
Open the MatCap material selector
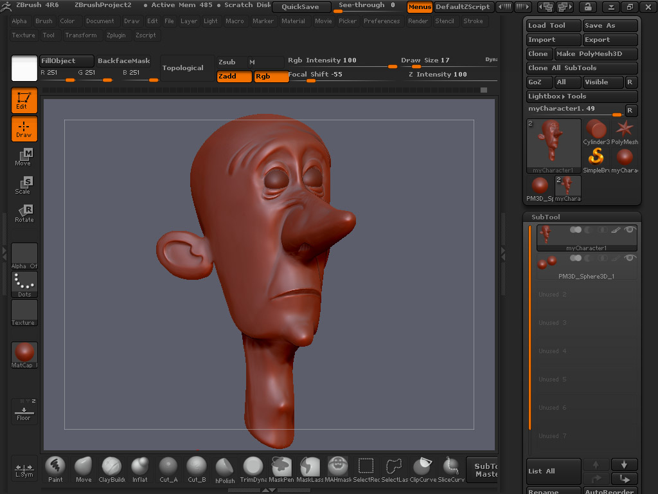pos(24,355)
